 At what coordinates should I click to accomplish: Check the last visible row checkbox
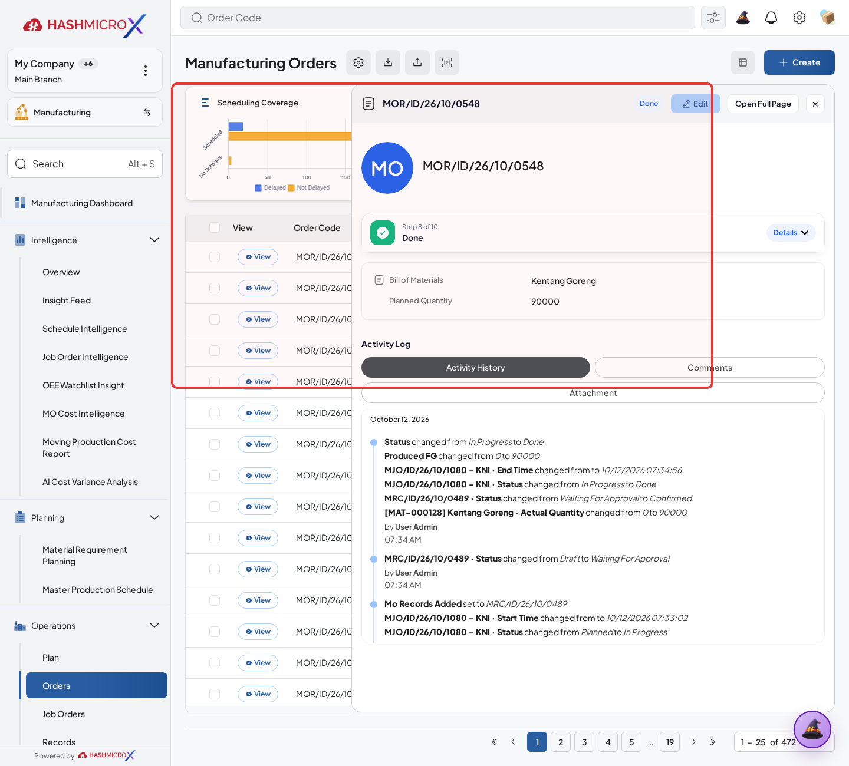click(215, 694)
